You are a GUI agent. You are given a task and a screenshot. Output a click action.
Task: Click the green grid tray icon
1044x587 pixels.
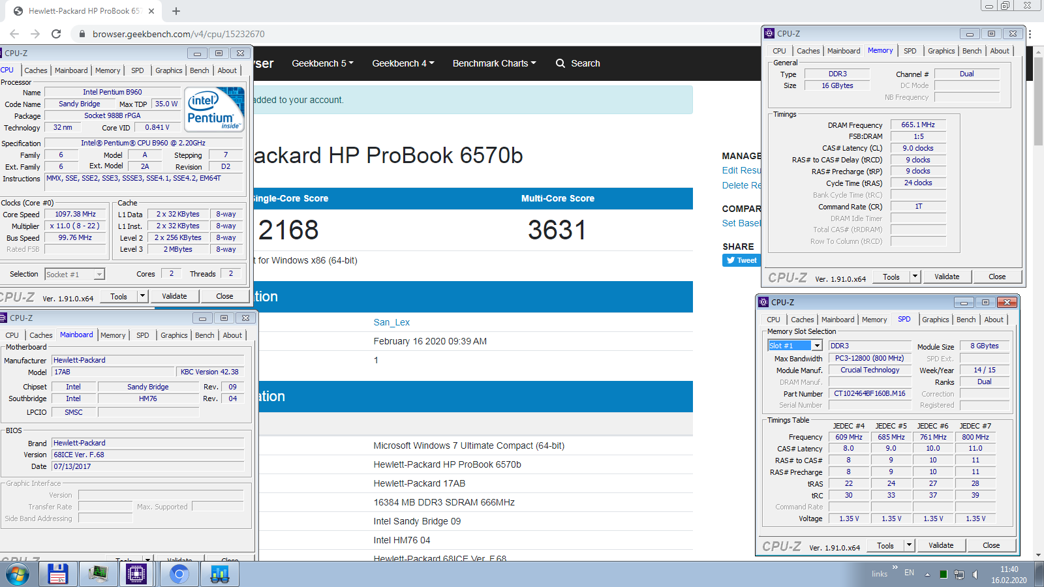tap(943, 575)
